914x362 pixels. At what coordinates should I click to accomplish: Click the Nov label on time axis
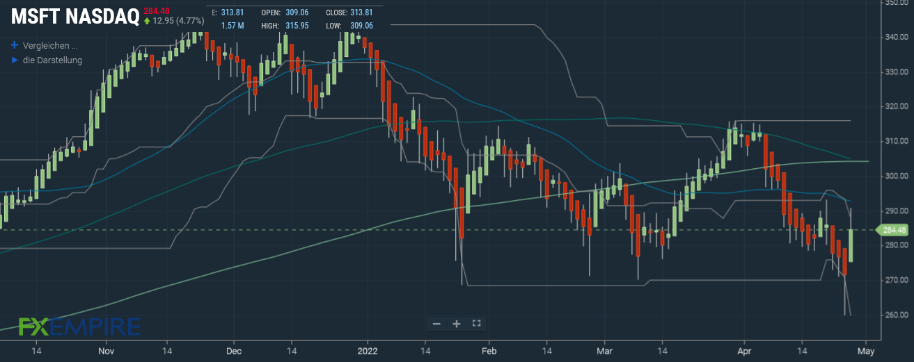[106, 352]
